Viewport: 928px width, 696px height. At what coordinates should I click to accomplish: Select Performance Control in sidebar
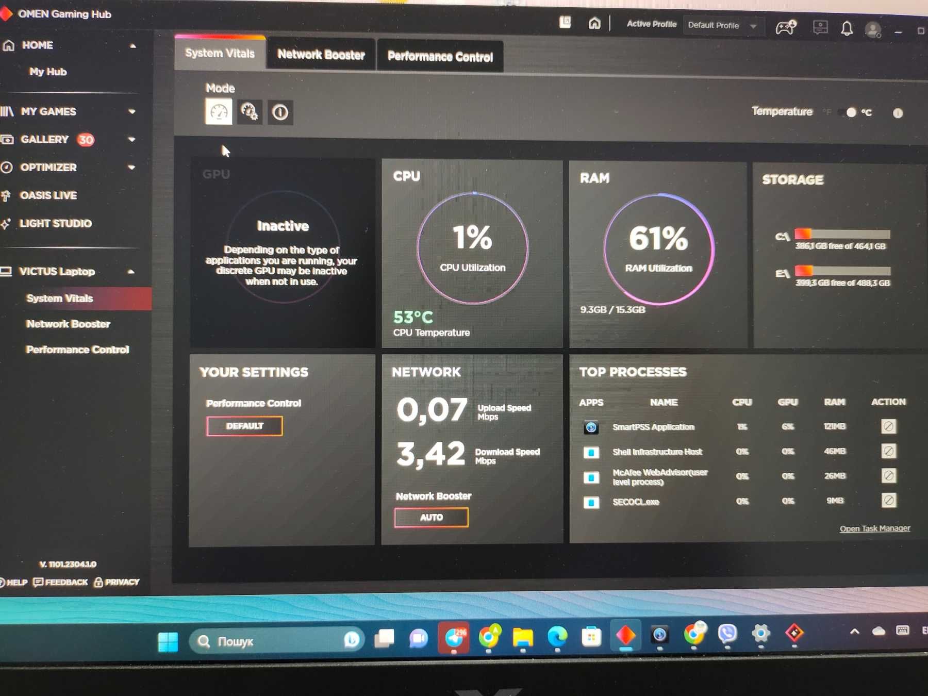[x=77, y=350]
